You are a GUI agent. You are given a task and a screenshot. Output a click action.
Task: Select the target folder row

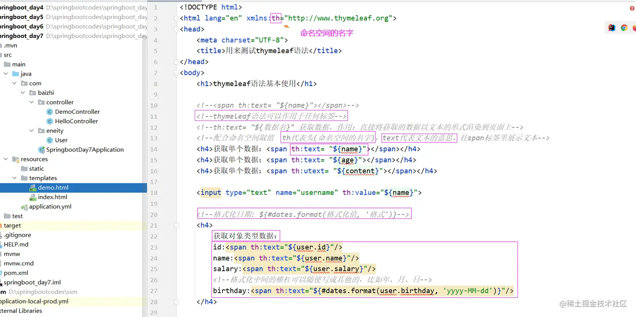(x=74, y=225)
